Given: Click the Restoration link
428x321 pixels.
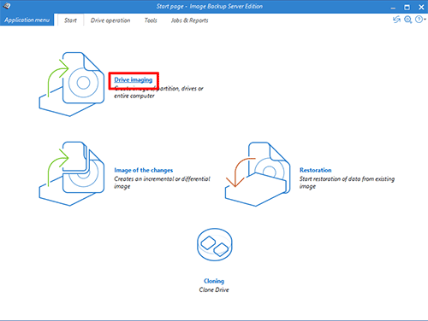Looking at the screenshot, I should click(316, 170).
